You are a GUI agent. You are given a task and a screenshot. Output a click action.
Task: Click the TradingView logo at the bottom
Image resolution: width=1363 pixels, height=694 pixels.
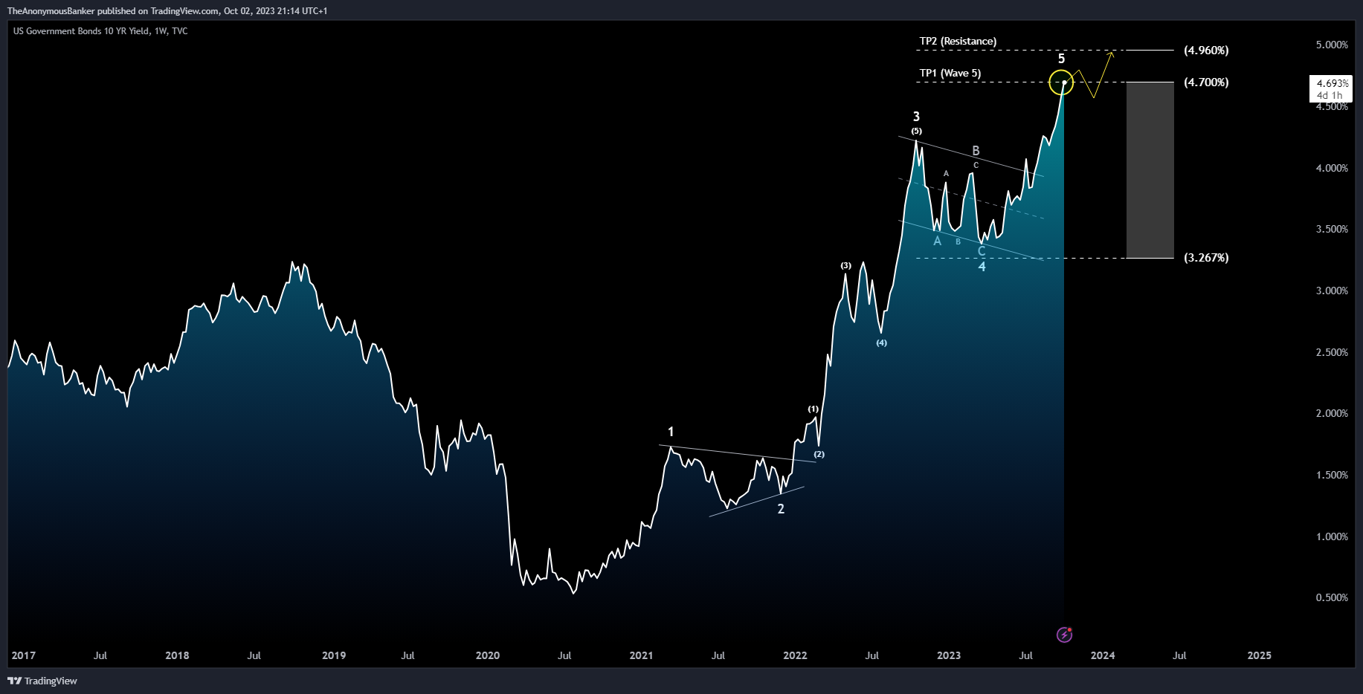pyautogui.click(x=42, y=681)
